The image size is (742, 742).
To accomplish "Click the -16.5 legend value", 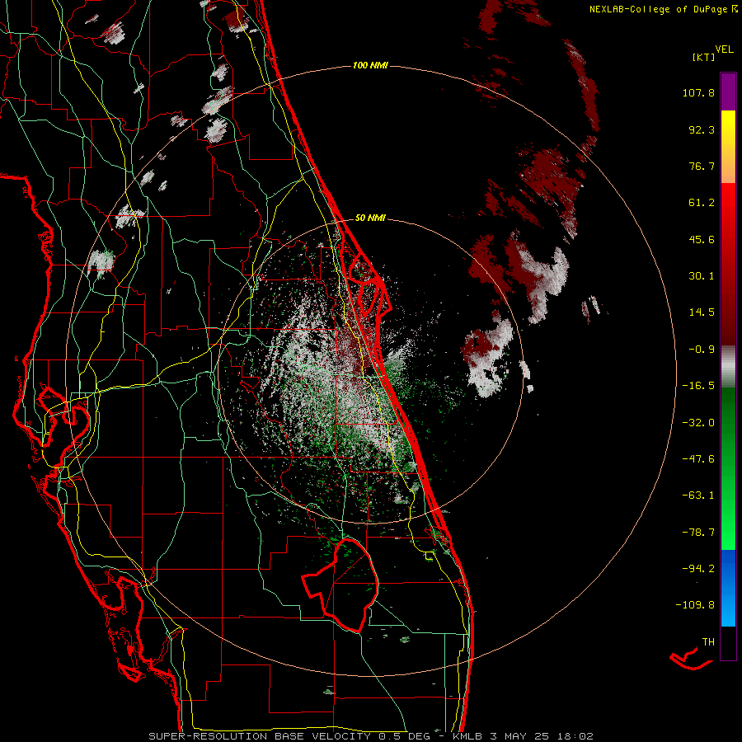I will (x=698, y=386).
